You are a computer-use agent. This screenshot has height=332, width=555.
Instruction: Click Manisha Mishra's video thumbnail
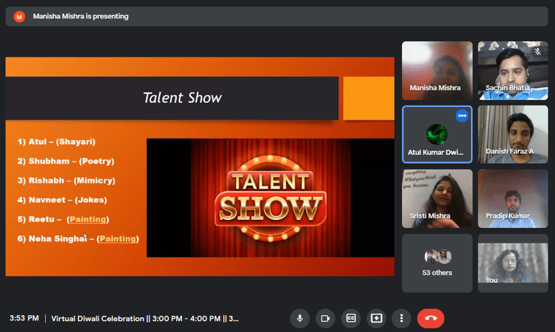pyautogui.click(x=437, y=70)
